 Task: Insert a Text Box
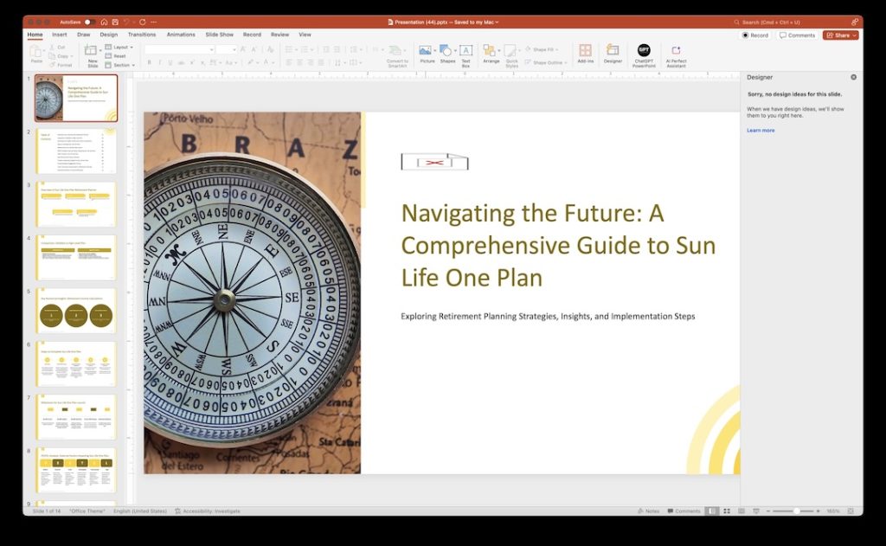click(465, 55)
